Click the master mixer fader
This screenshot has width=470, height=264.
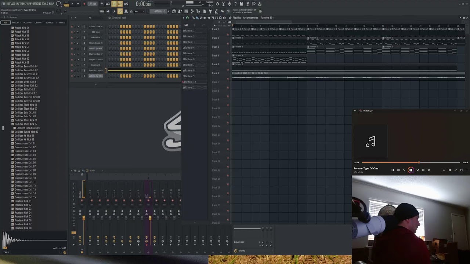[x=83, y=218]
